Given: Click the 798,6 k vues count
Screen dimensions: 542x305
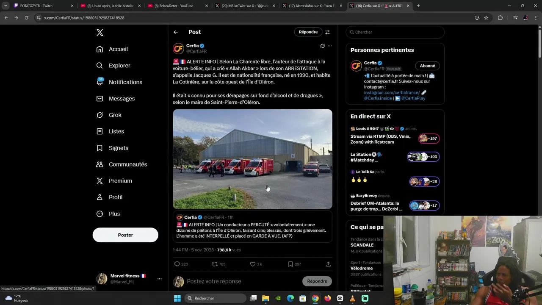Looking at the screenshot, I should tap(229, 250).
